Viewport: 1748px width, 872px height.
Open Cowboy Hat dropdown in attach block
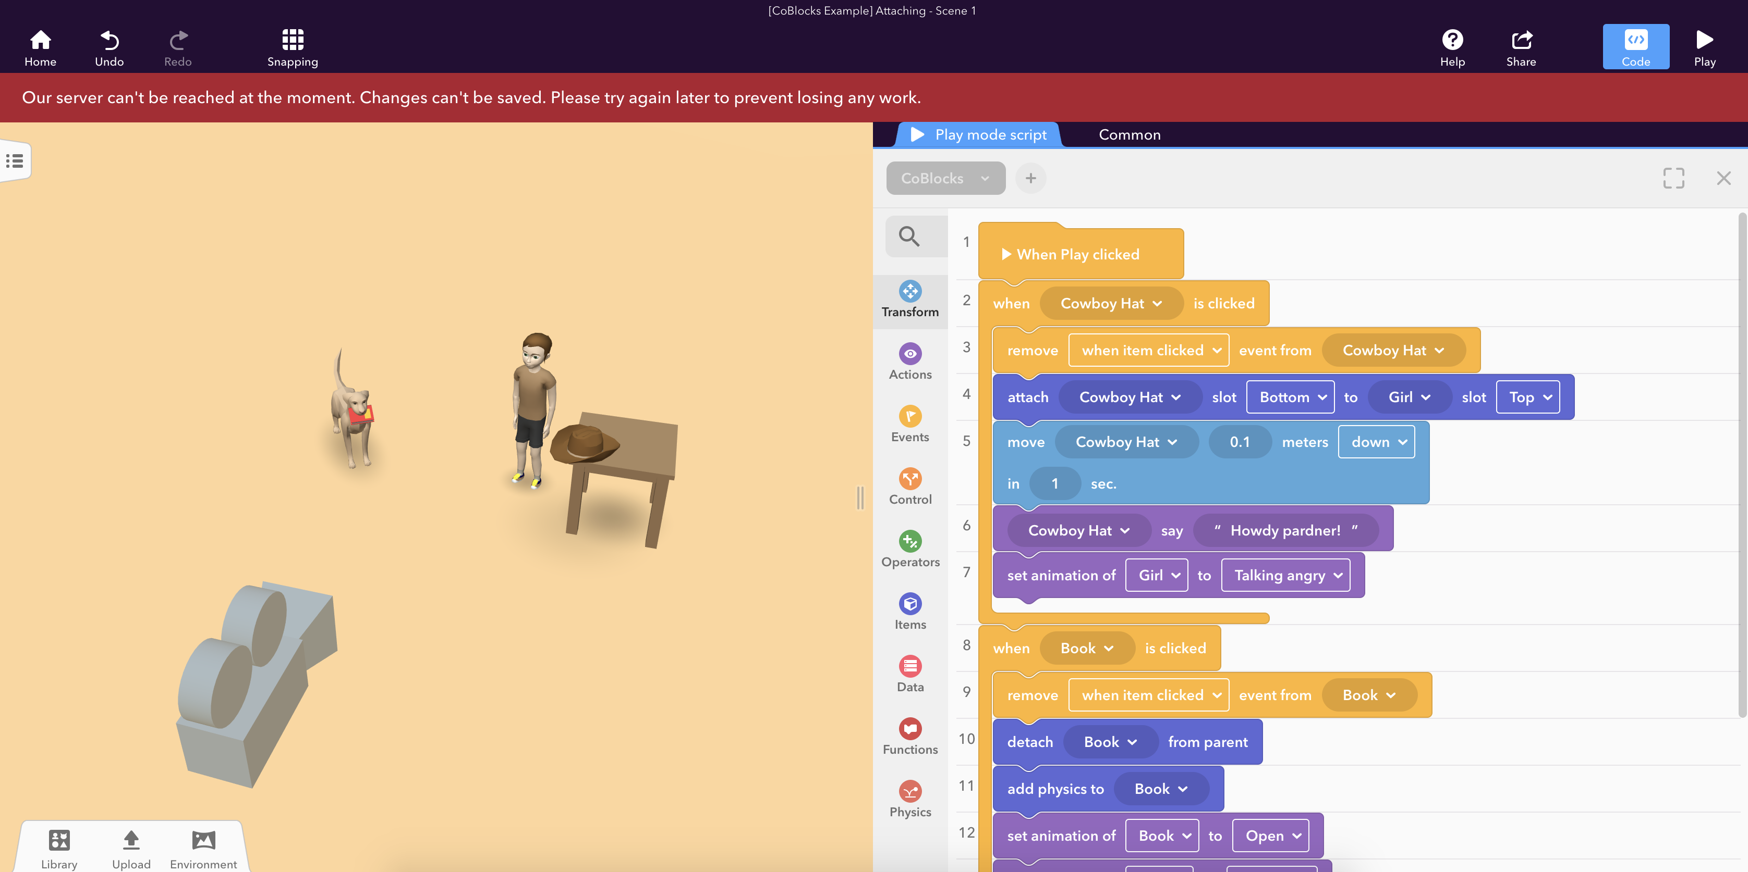[x=1130, y=397]
